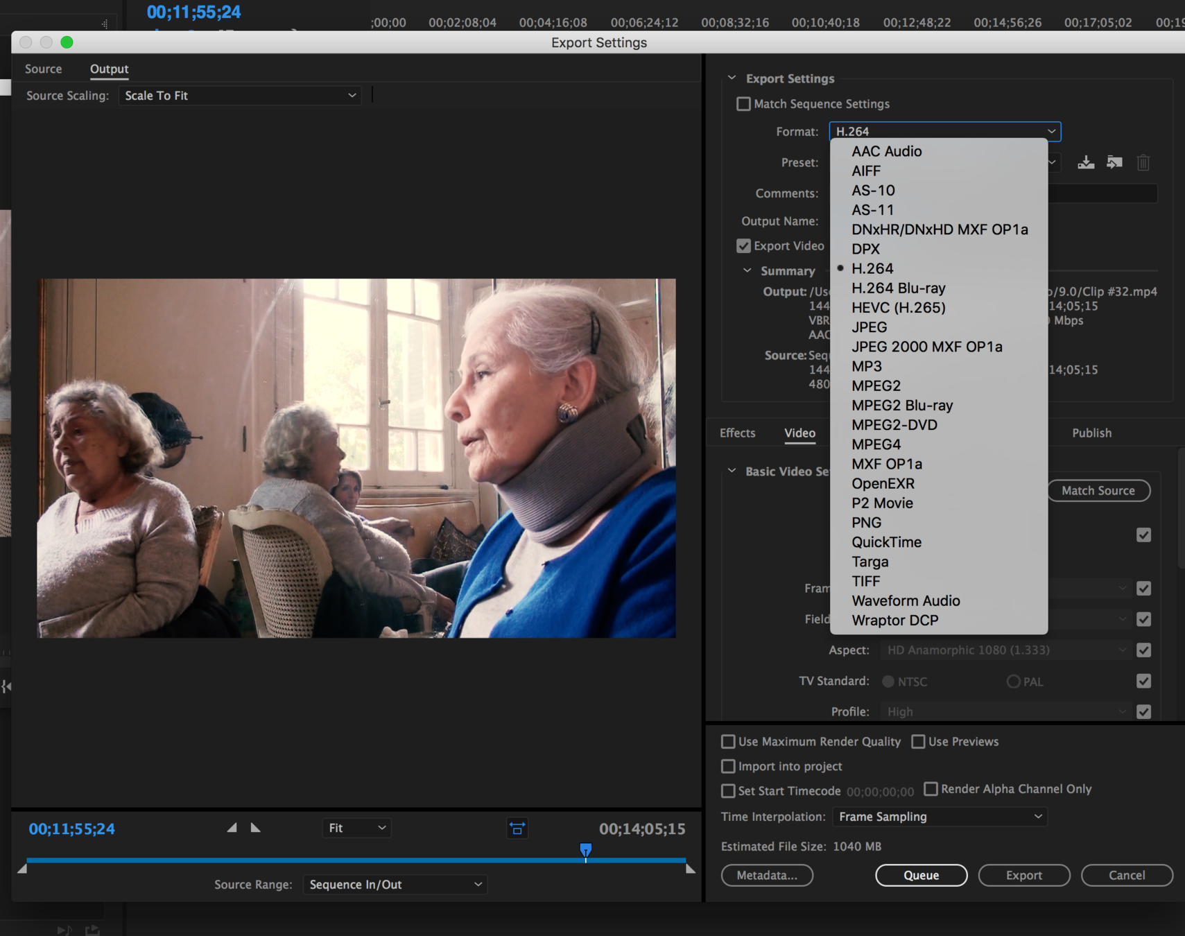The image size is (1185, 936).
Task: Uncheck the Export Video checkbox
Action: point(743,246)
